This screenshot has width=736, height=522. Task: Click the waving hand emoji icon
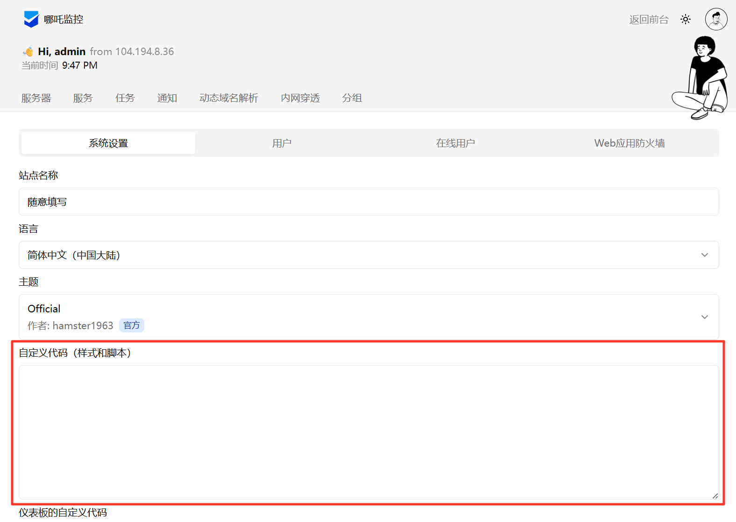coord(28,51)
